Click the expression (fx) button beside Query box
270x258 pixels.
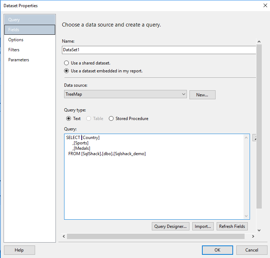(254, 138)
